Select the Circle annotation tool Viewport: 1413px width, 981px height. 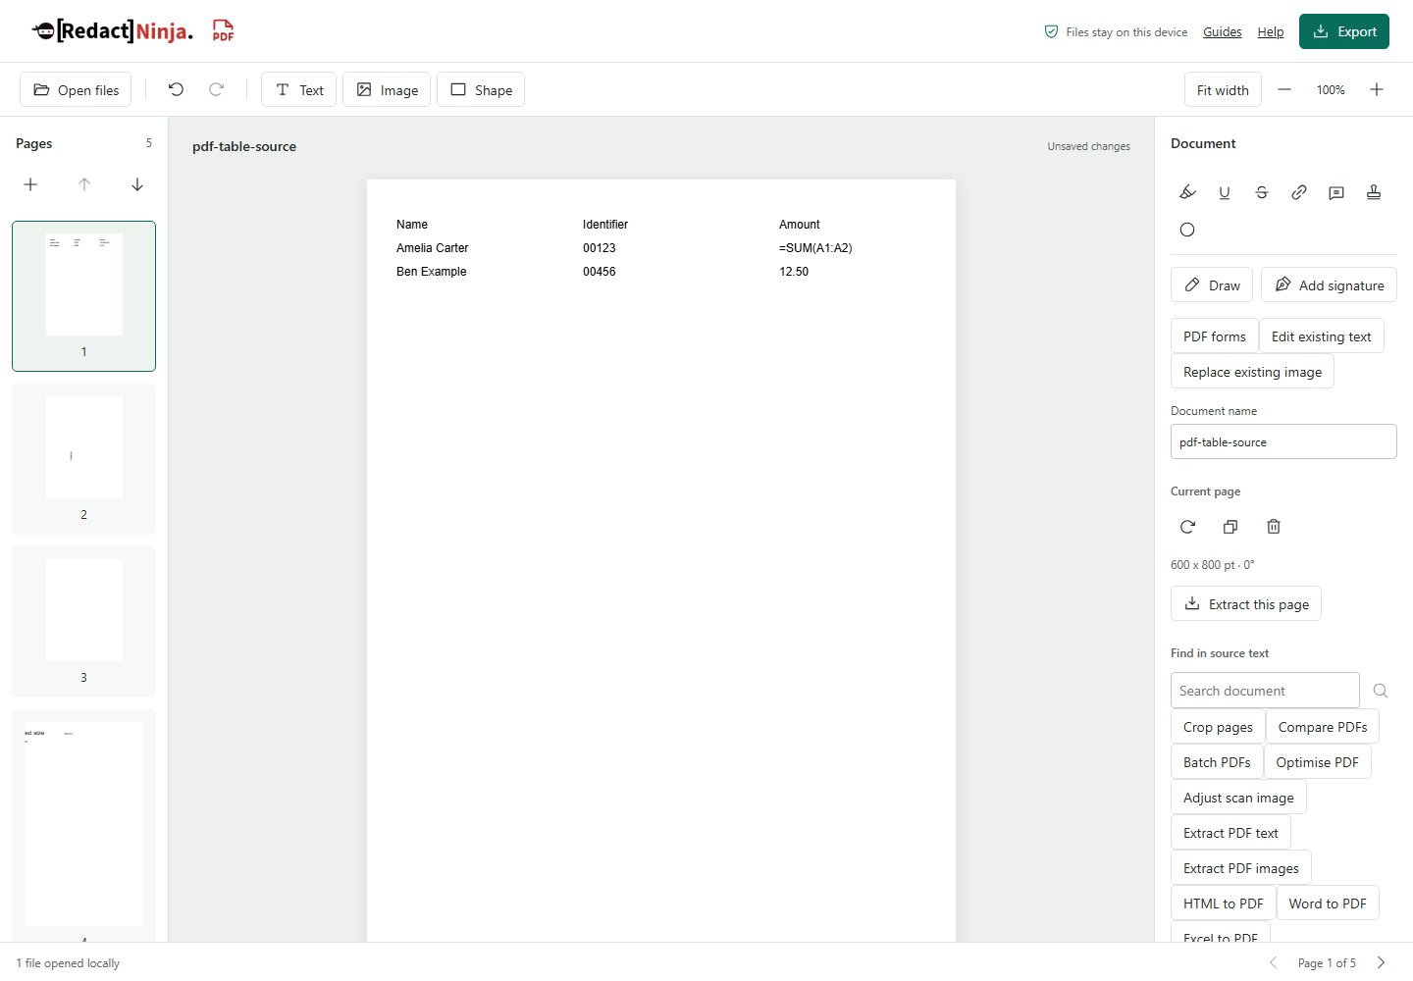pos(1187,230)
